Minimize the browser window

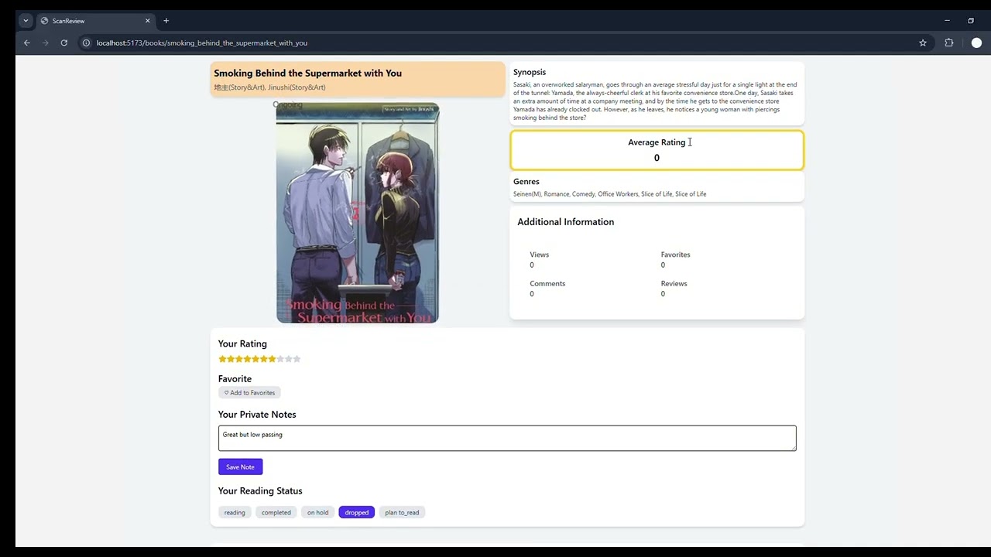(x=947, y=21)
